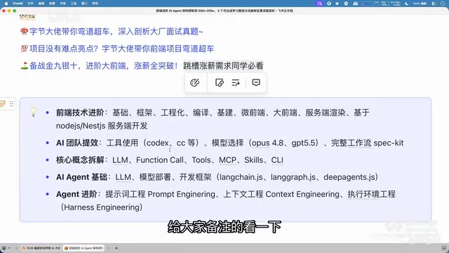449x253 pixels.
Task: Click the text 模型部署
Action: [x=155, y=177]
